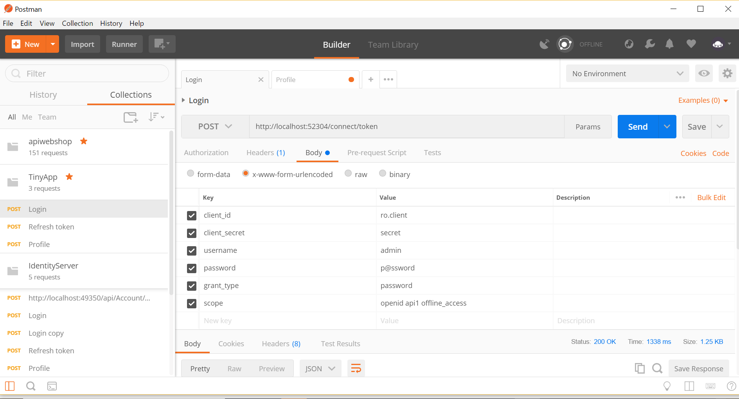The width and height of the screenshot is (739, 399).
Task: Switch to the Team Library tab
Action: pos(393,45)
